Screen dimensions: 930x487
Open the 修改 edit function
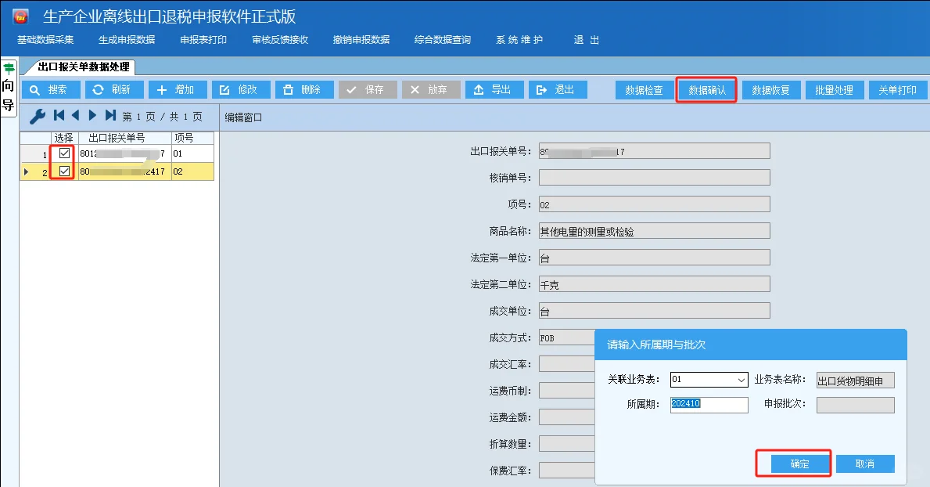click(x=241, y=89)
